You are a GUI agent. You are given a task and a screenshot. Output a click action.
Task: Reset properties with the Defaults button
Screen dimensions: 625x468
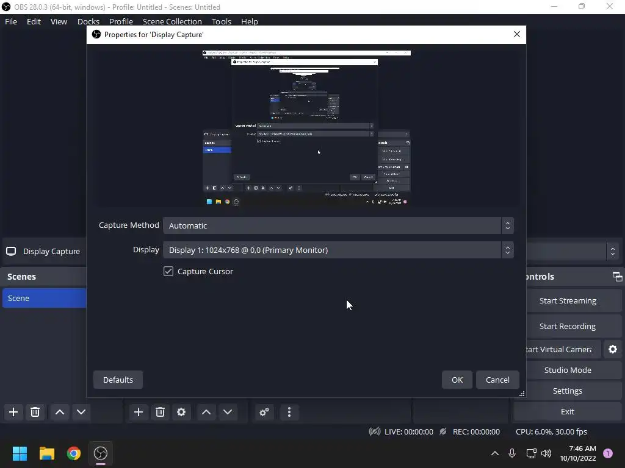pos(118,380)
